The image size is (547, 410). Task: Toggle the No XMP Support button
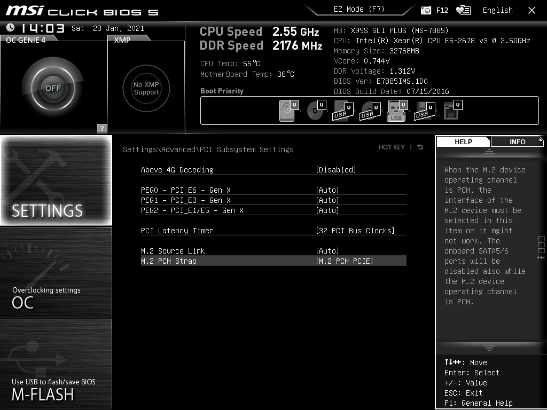(146, 88)
